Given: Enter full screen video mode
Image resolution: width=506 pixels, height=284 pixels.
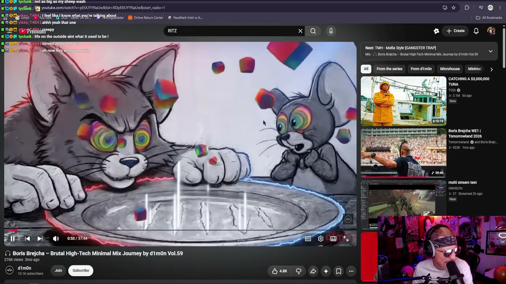Looking at the screenshot, I should pos(346,238).
